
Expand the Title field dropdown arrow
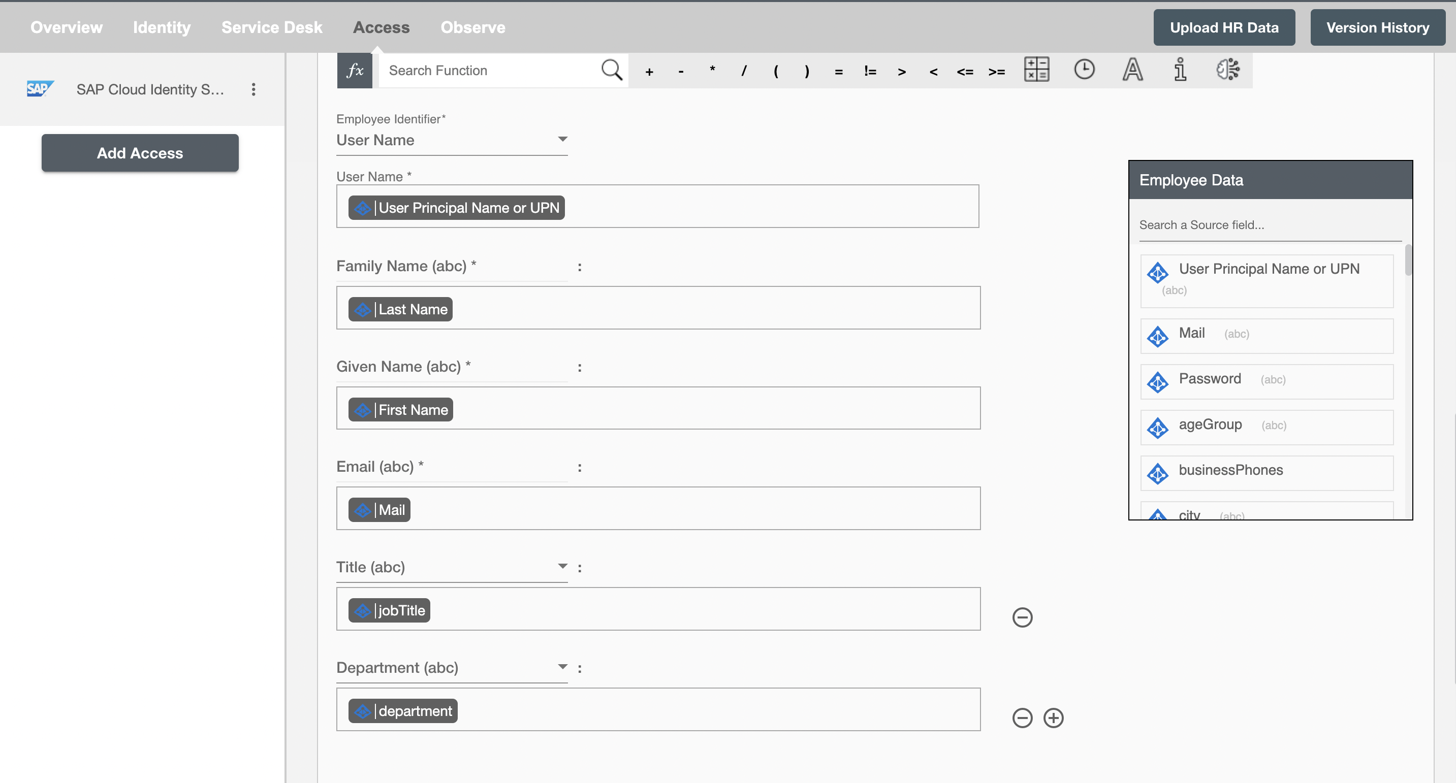coord(559,566)
